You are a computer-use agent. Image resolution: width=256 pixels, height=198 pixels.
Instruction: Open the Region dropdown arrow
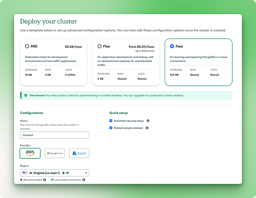click(86, 173)
